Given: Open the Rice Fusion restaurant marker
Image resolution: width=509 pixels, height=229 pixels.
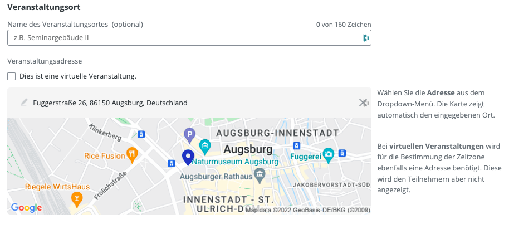Looking at the screenshot, I should tap(131, 154).
